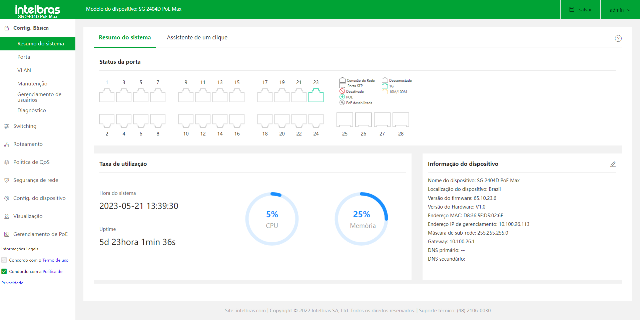The width and height of the screenshot is (640, 320).
Task: Click the port 23 icon
Action: point(315,95)
